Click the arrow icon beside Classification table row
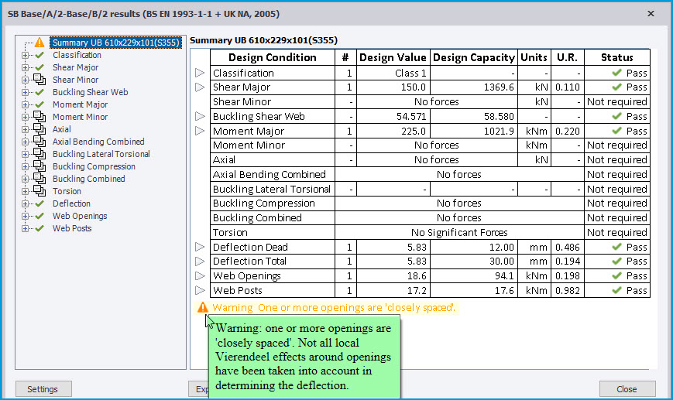Image resolution: width=673 pixels, height=400 pixels. (200, 73)
